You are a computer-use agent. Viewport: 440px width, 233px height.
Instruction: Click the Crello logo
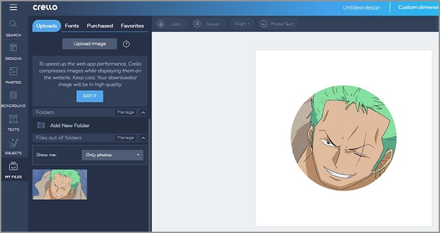(x=45, y=8)
